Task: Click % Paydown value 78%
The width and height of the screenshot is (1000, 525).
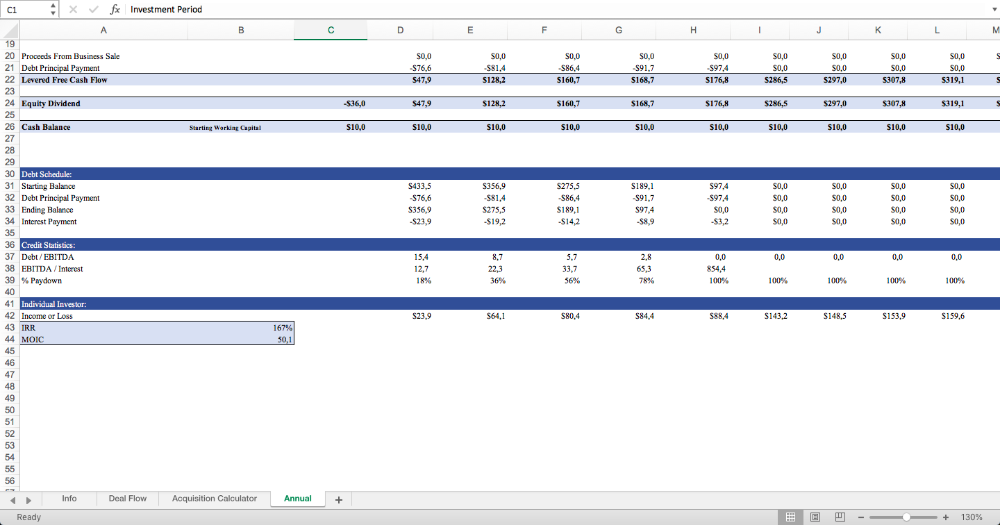Action: (x=645, y=281)
